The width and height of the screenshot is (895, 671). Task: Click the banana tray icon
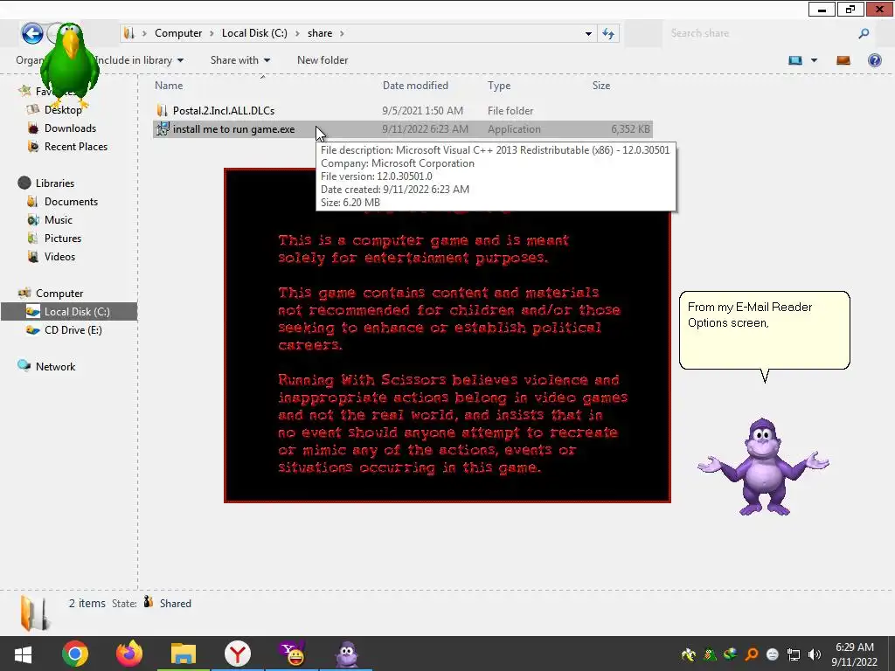tap(689, 654)
